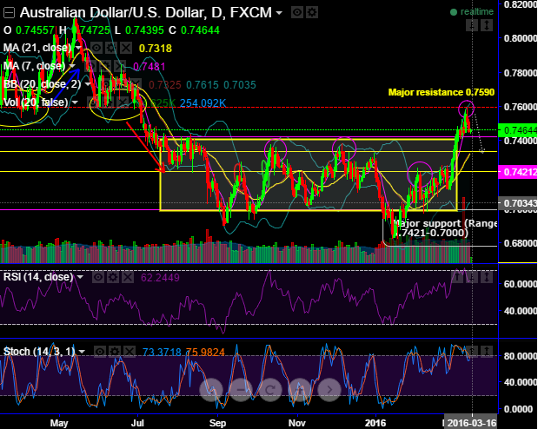Image resolution: width=538 pixels, height=429 pixels.
Task: Open RSI (14, close) settings gear
Action: 113,277
